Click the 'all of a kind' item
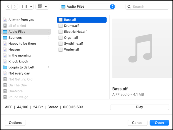173x130 pixels. coord(26,26)
